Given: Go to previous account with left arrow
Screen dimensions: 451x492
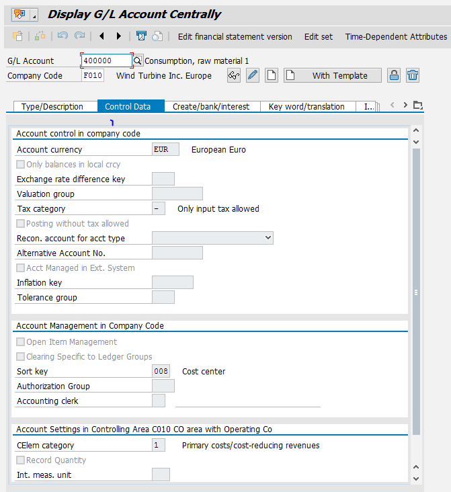Looking at the screenshot, I should pos(101,36).
